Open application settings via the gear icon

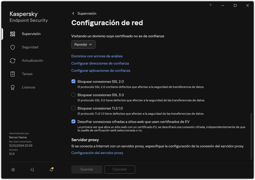tap(13, 170)
